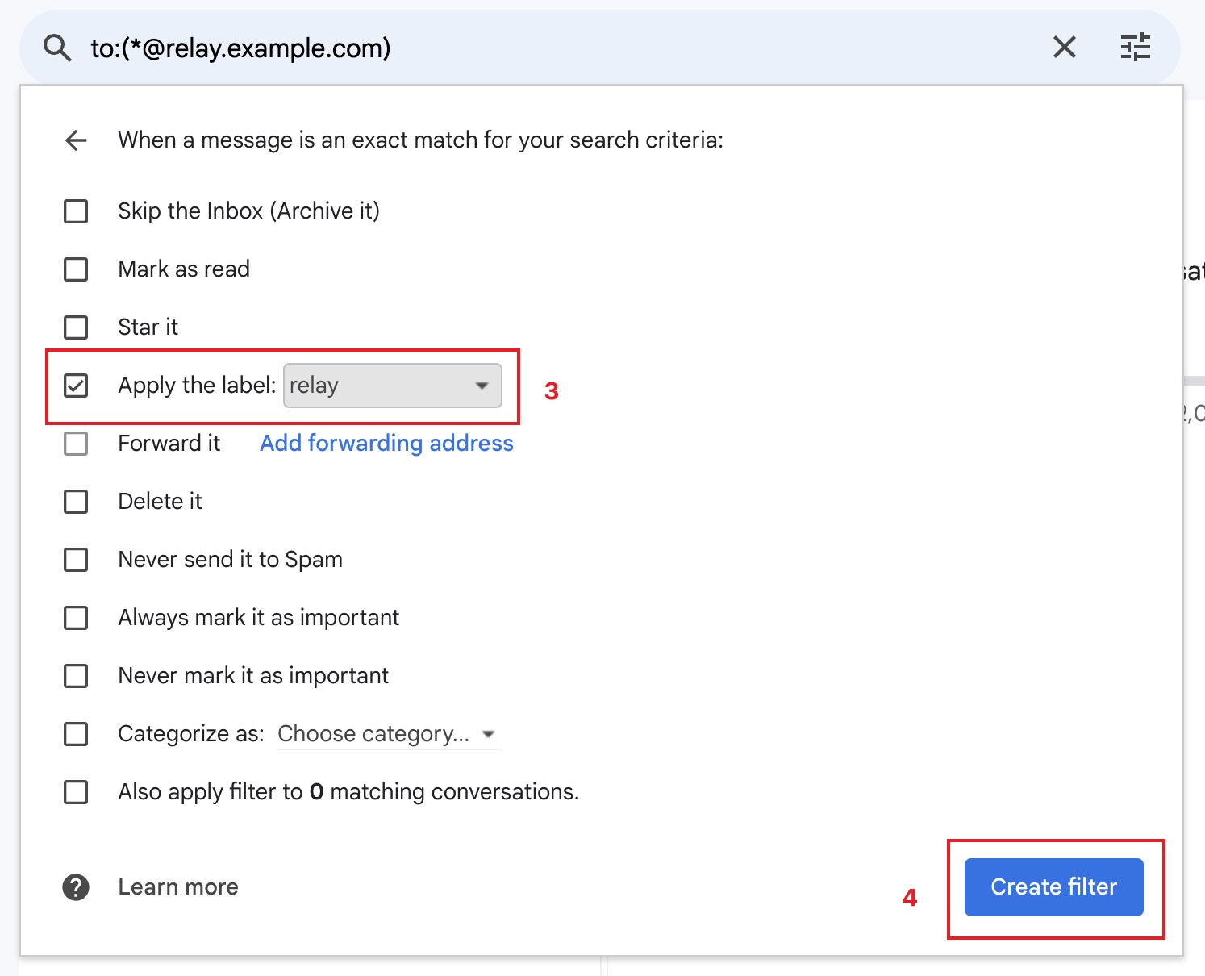Uncheck the Apply the label checkbox
Screen dimensions: 1205x976
(76, 386)
